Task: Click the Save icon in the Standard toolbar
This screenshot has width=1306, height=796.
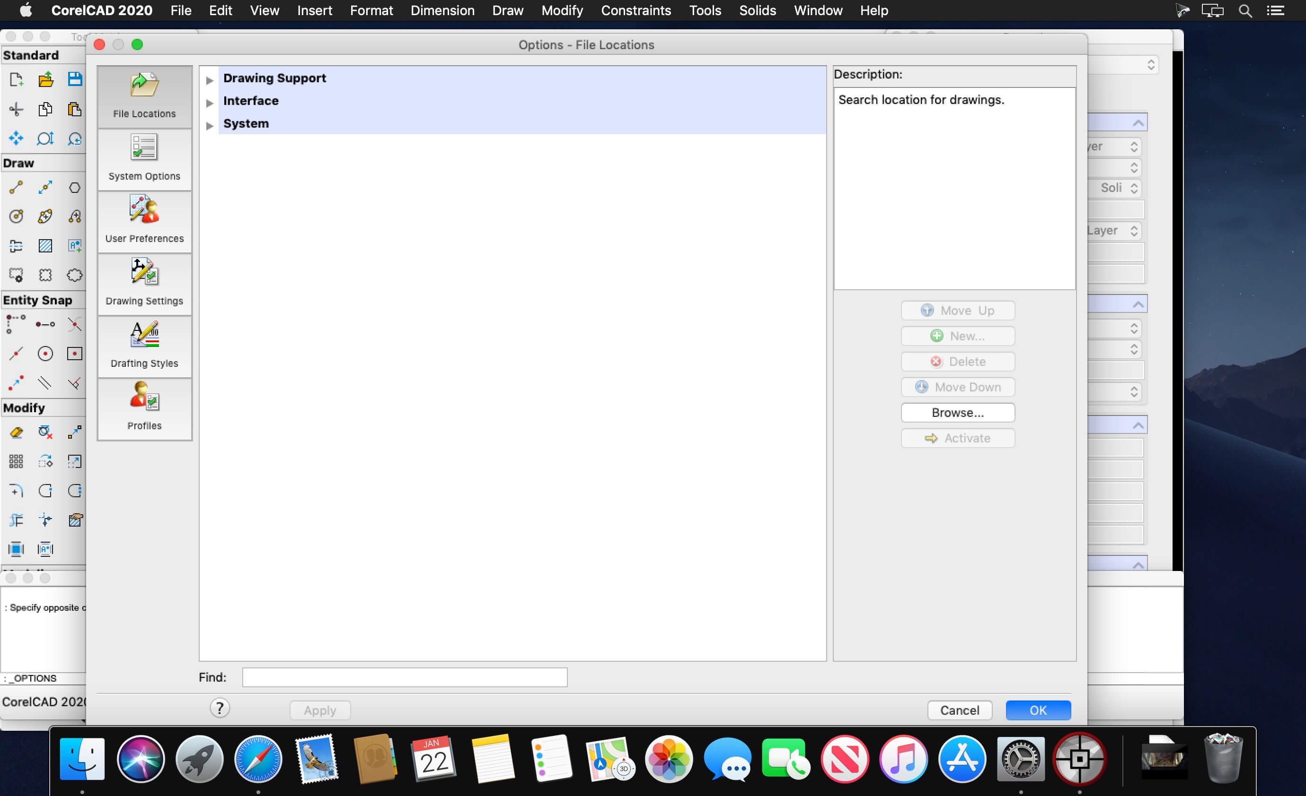Action: pyautogui.click(x=75, y=79)
